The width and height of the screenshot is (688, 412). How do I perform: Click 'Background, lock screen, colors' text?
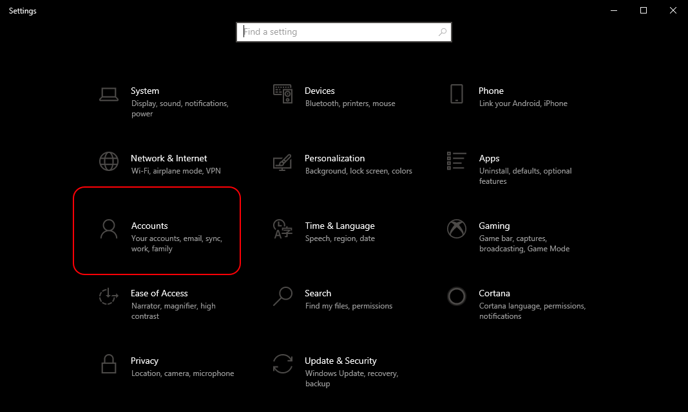(358, 171)
